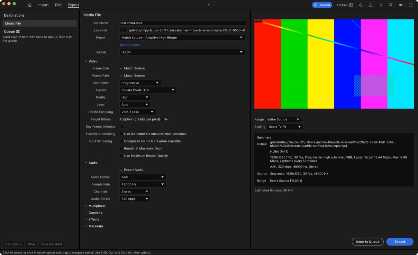Open the Channels dropdown set to Stereo
418x255 pixels.
tap(135, 192)
